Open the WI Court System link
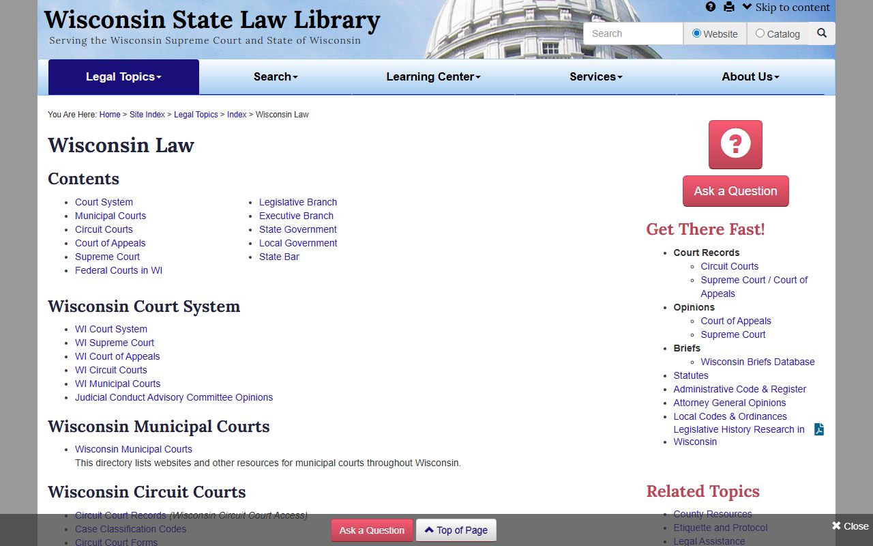The height and width of the screenshot is (546, 873). click(111, 329)
